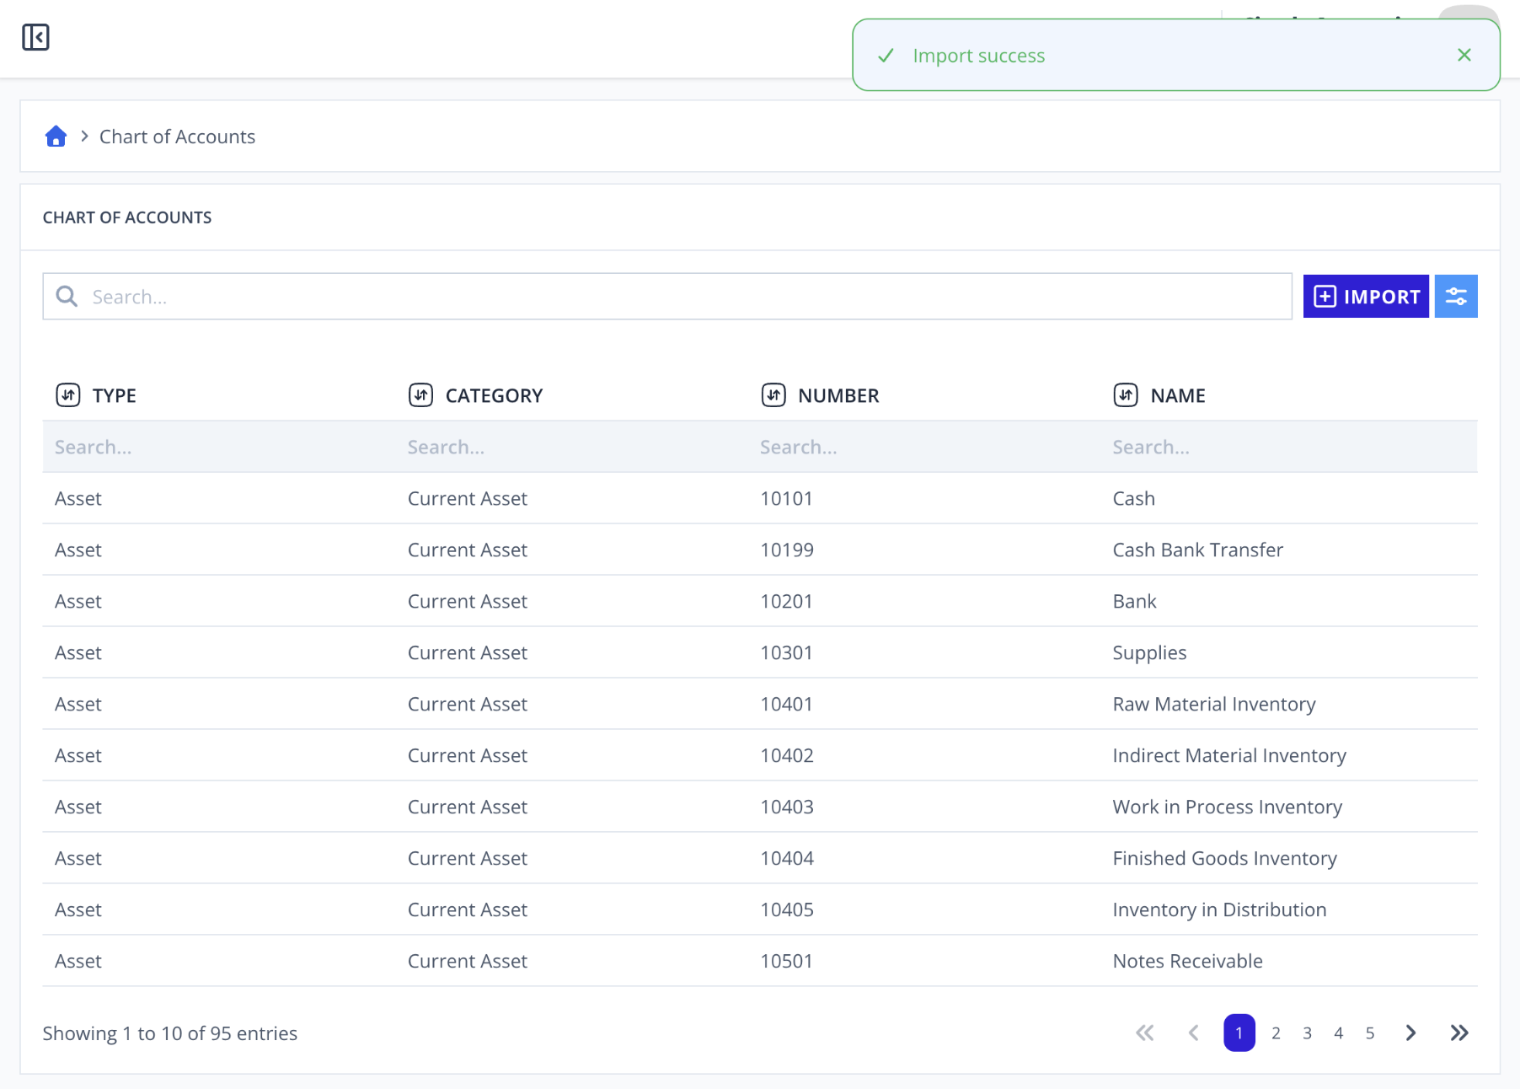Sort table by NAME column icon

click(1126, 394)
